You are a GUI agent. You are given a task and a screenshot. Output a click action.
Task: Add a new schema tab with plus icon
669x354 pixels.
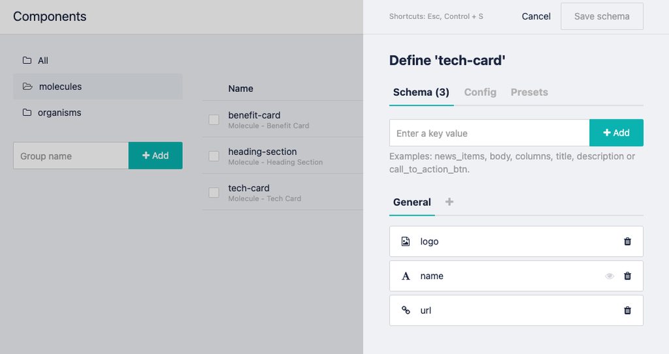point(449,202)
